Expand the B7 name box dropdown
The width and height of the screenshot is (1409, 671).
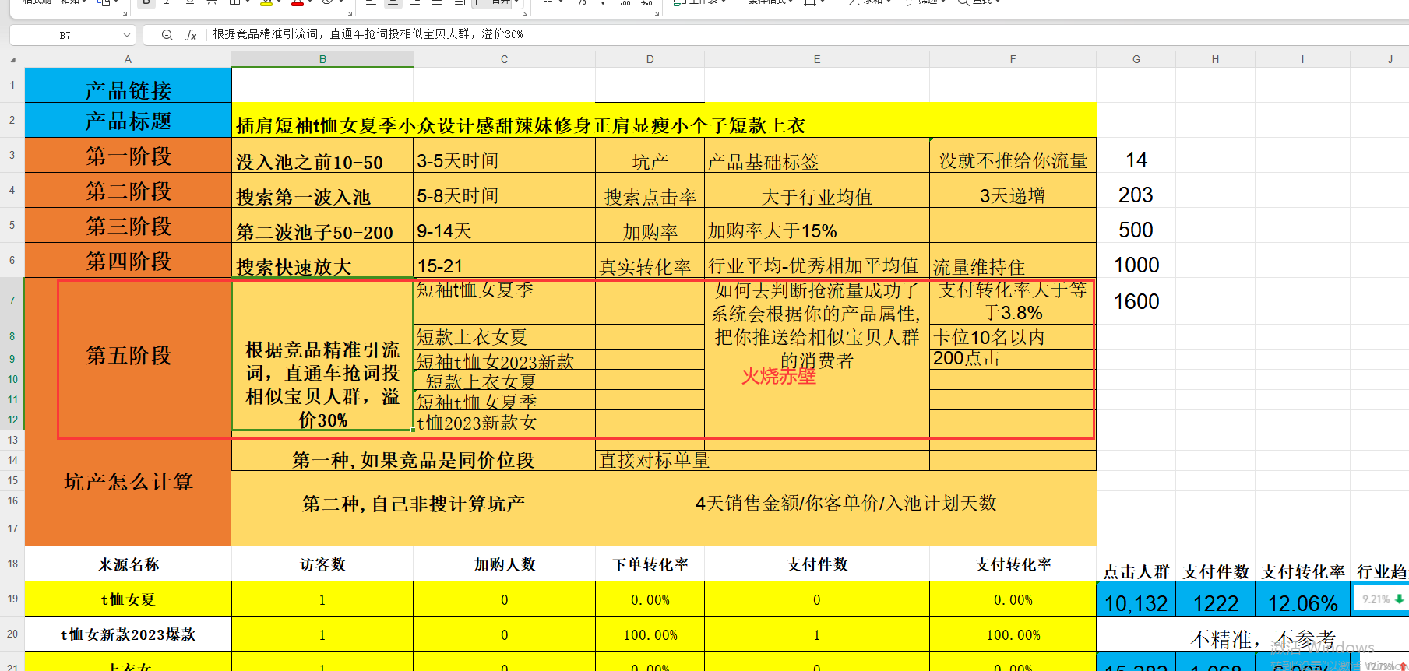pos(126,35)
